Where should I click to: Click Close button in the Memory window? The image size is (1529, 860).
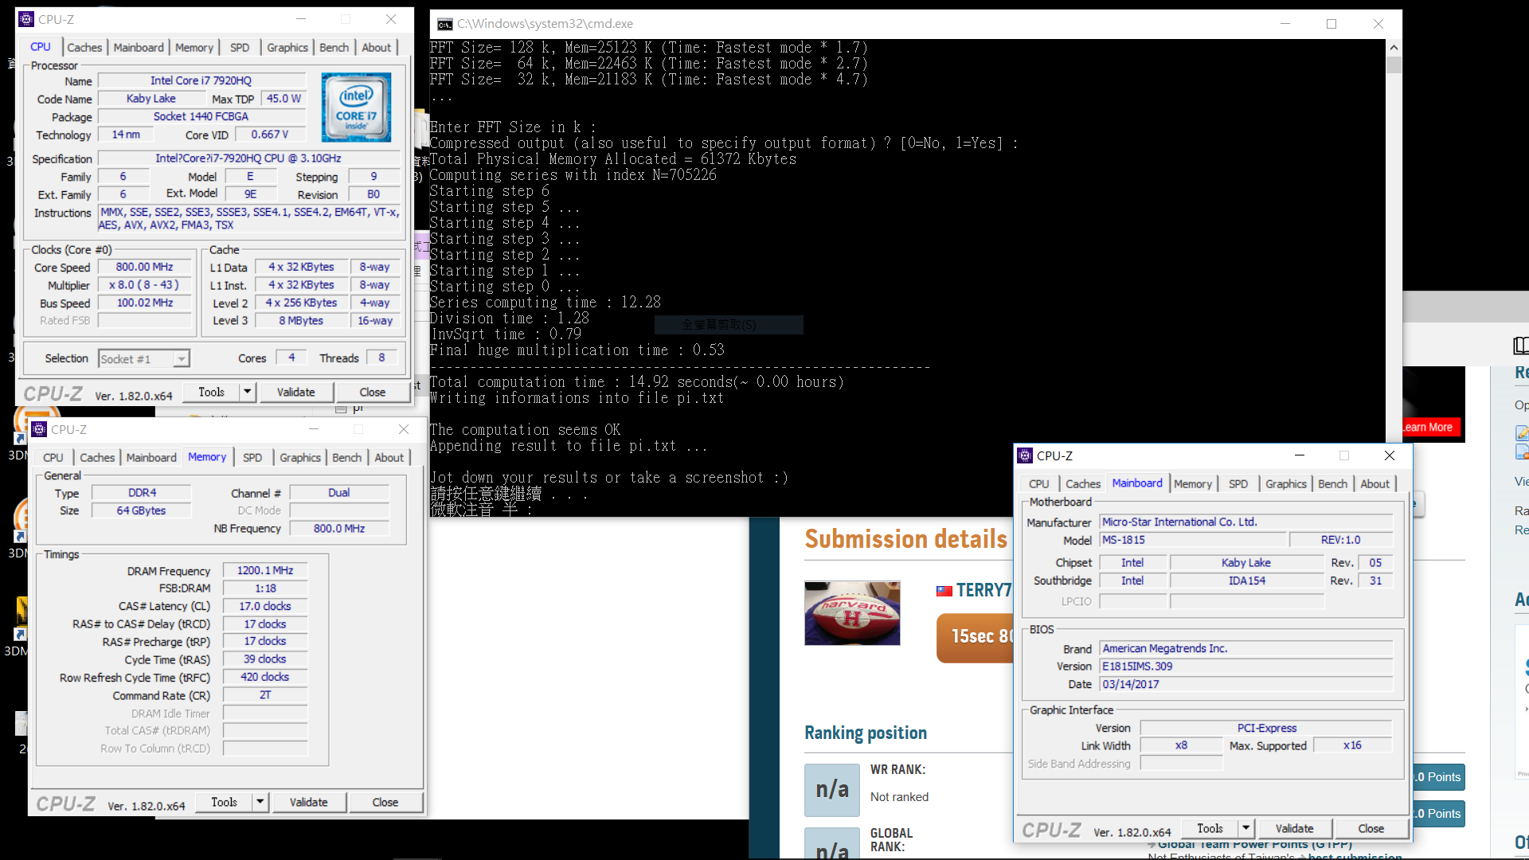[385, 802]
